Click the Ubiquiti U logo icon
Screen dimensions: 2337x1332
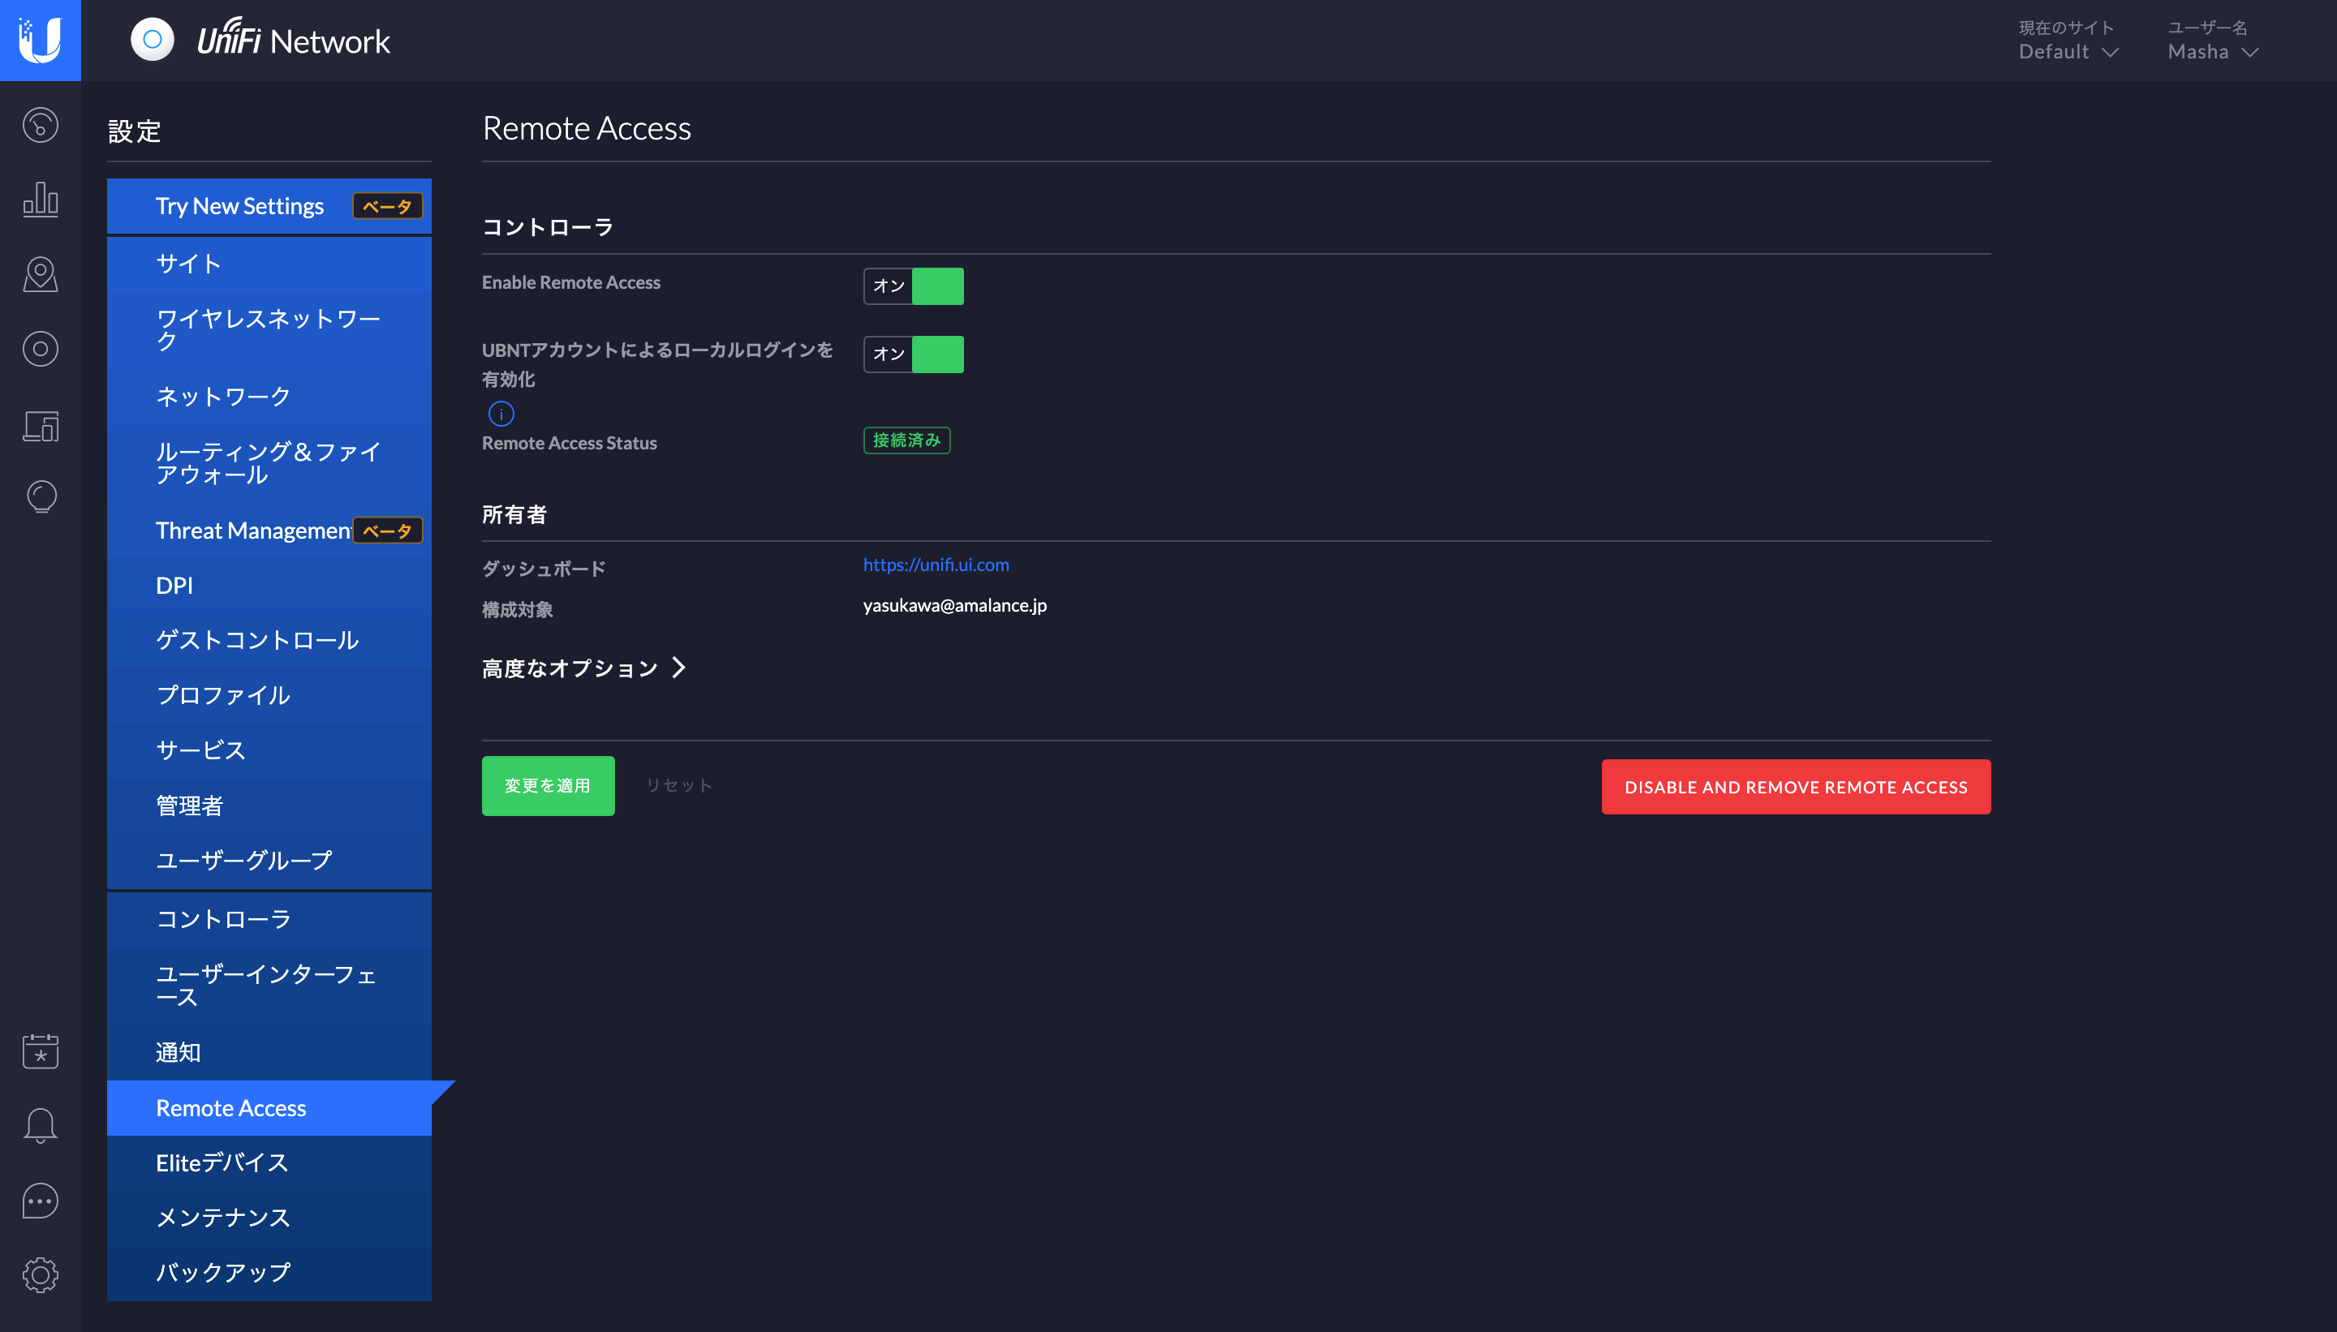pyautogui.click(x=41, y=41)
